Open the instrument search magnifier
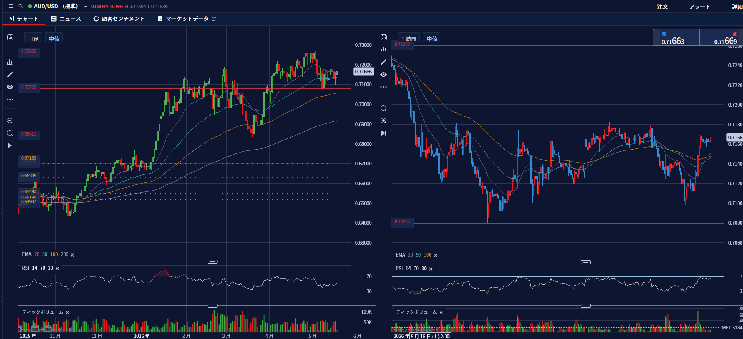 [x=20, y=6]
